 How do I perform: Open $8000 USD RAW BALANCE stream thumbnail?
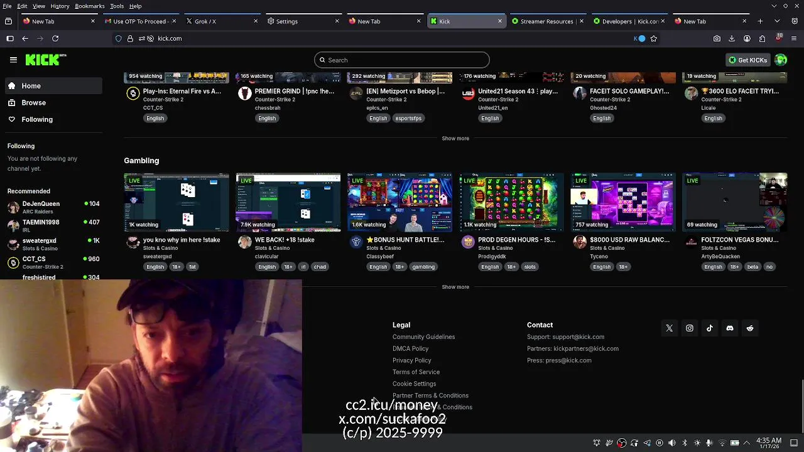pos(623,202)
